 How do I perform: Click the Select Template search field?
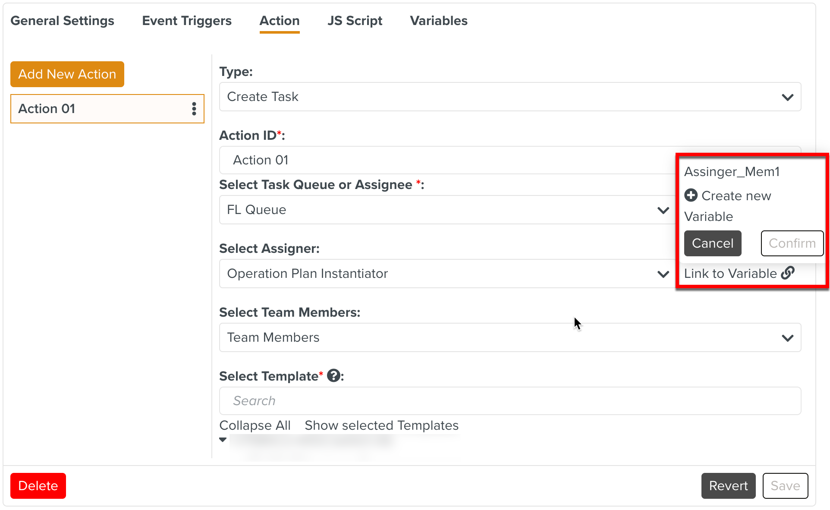coord(509,401)
